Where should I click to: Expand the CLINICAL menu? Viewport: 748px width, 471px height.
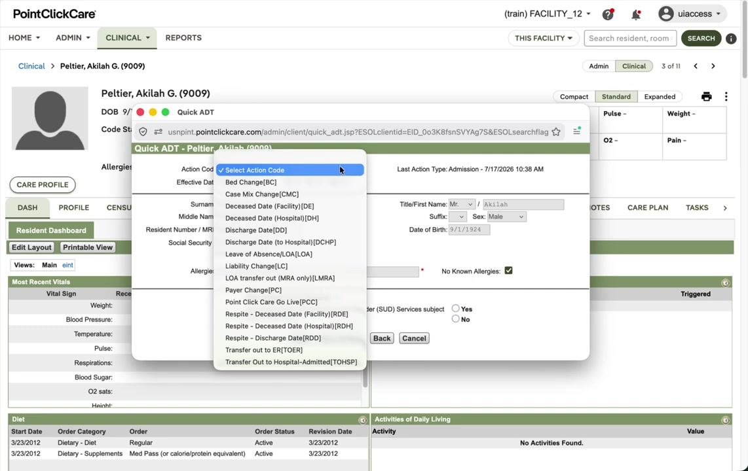[x=127, y=38]
